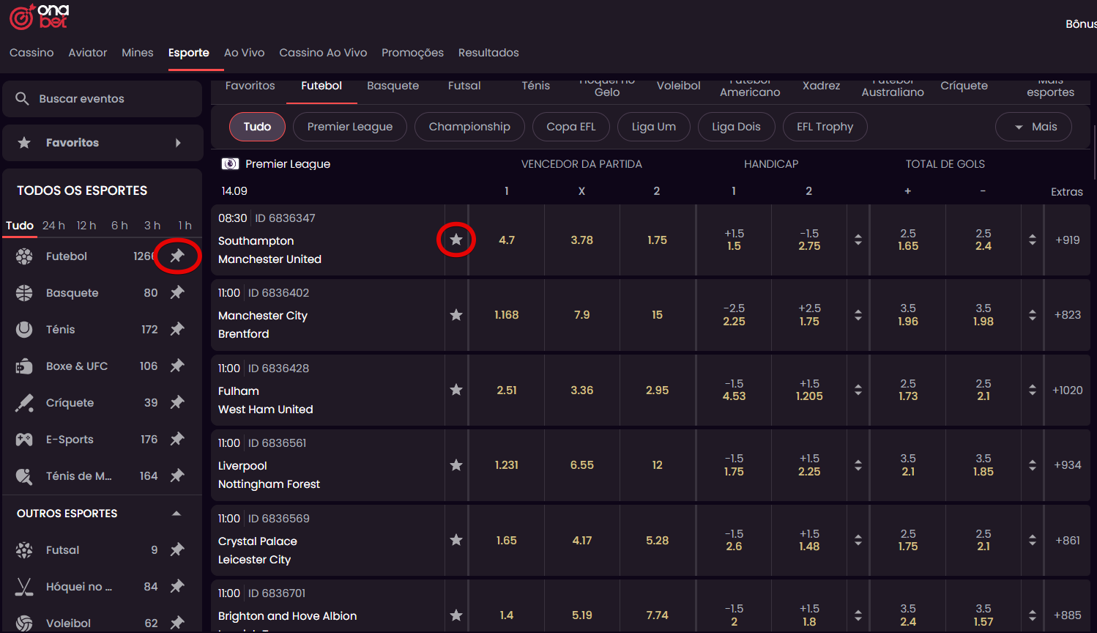Open Ténis de Mesa paddle icon
The width and height of the screenshot is (1097, 633).
pos(24,476)
